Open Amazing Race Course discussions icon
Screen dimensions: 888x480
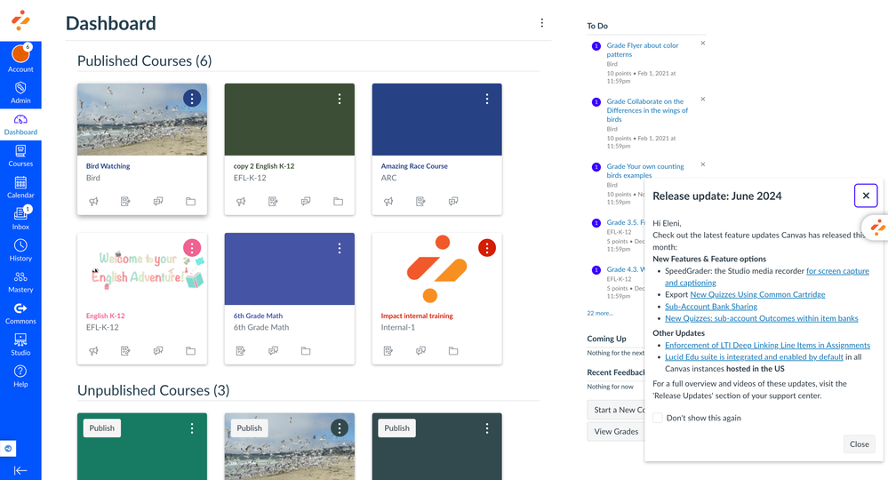coord(453,202)
